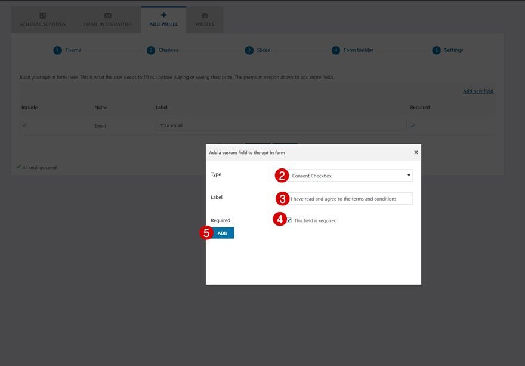Click the Add Wheel plus icon
This screenshot has width=525, height=366.
click(163, 15)
